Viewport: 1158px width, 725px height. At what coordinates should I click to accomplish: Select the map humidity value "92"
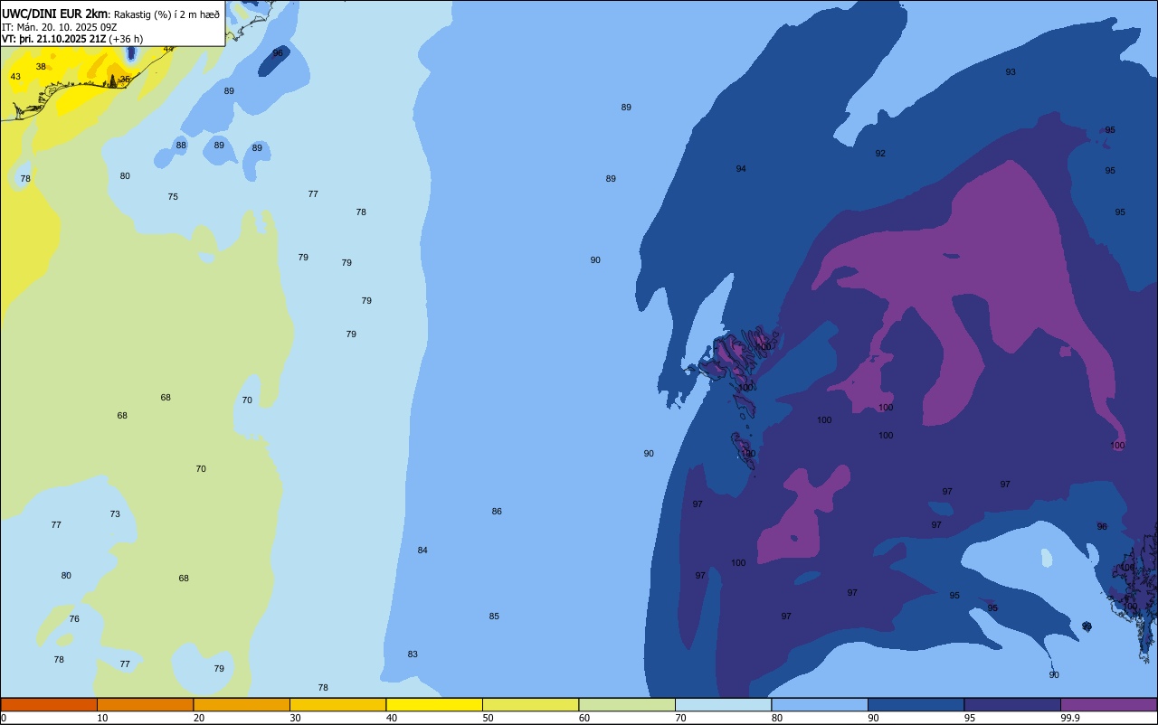click(880, 153)
